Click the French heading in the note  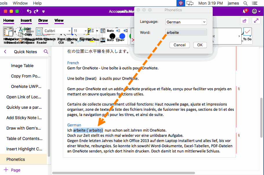(x=73, y=63)
